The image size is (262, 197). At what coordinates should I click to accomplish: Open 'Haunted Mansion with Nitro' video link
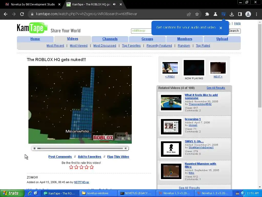click(200, 165)
